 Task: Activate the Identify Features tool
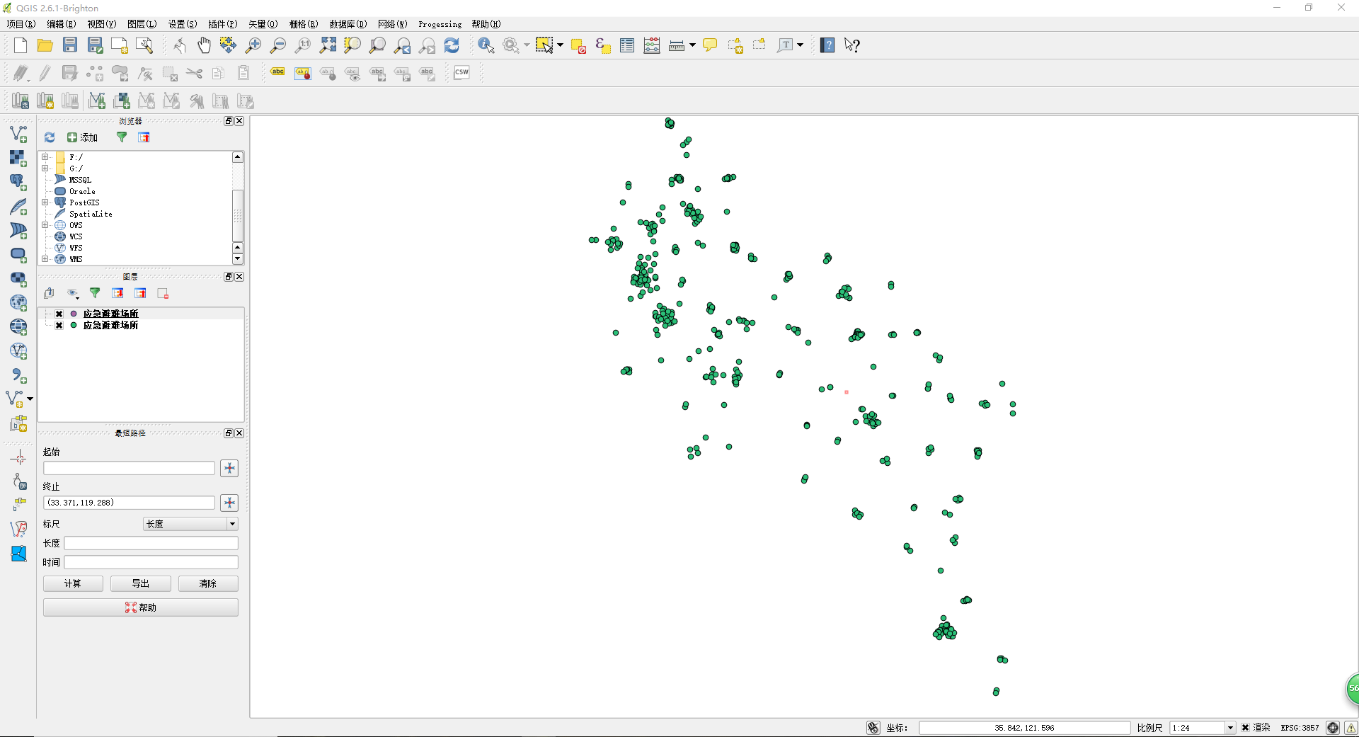pyautogui.click(x=486, y=45)
